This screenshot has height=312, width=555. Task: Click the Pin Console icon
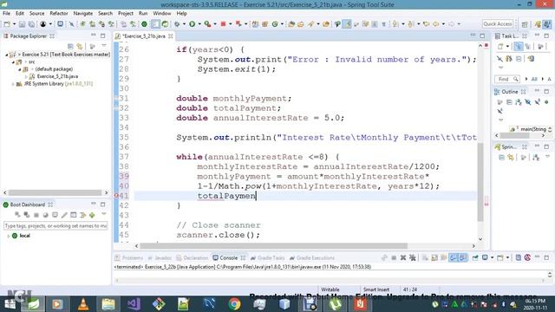[x=475, y=258]
